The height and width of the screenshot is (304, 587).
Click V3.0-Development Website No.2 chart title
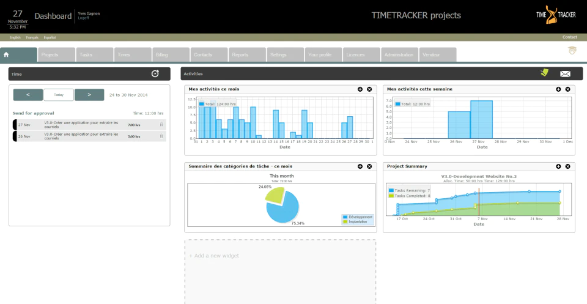tap(479, 176)
